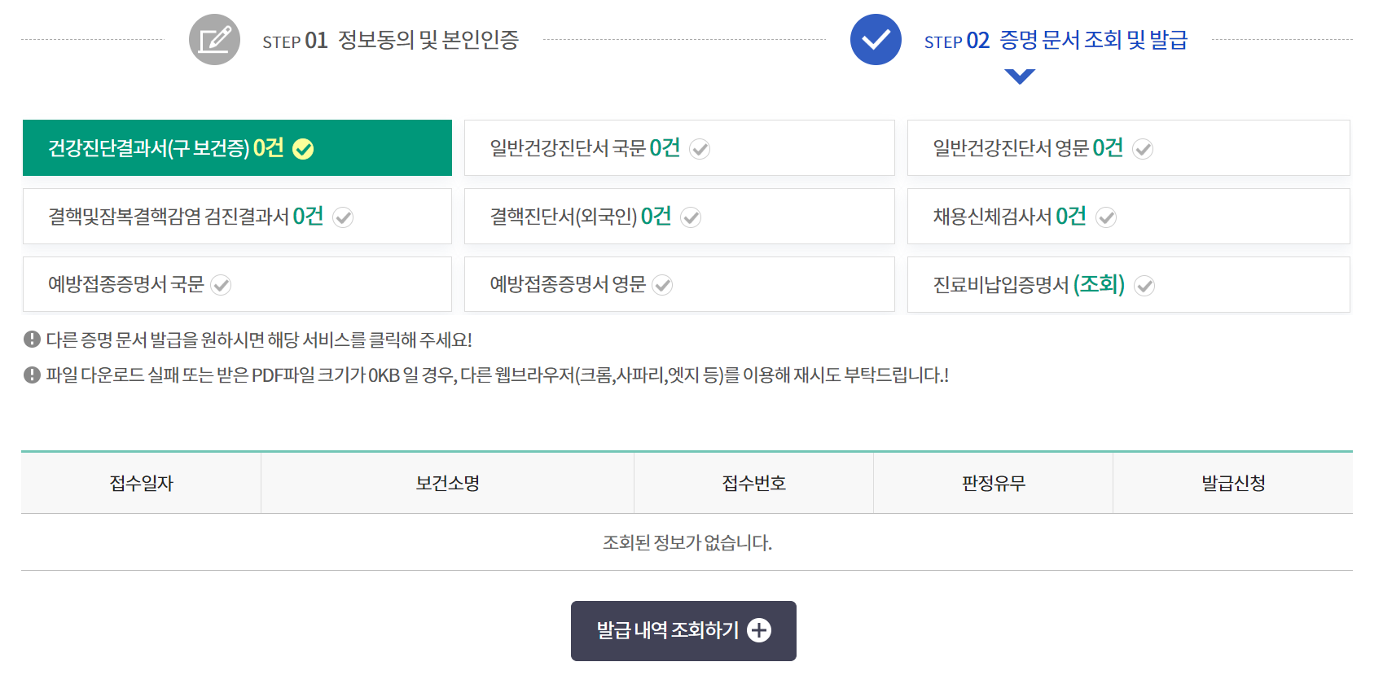1383x675 pixels.
Task: Toggle the check mark on 결핵진단서(외국인)
Action: pos(692,217)
